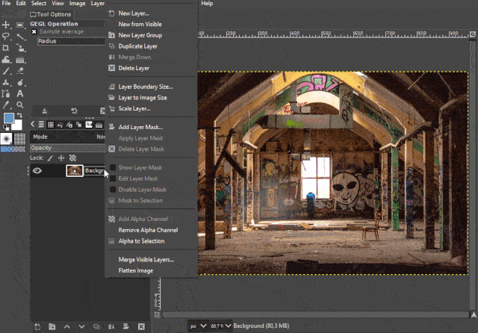This screenshot has width=478, height=333.
Task: Select the Bucket Fill tool
Action: pos(20,60)
